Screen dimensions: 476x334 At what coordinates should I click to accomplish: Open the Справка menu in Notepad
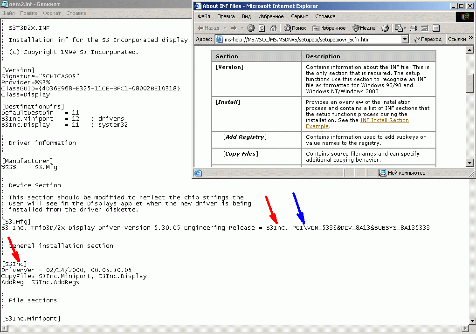76,13
